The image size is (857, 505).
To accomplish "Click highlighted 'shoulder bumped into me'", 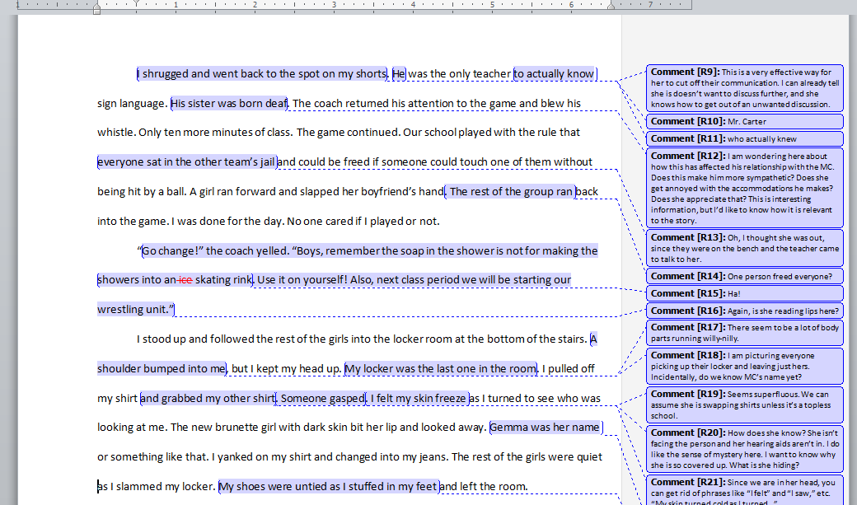I will [162, 369].
